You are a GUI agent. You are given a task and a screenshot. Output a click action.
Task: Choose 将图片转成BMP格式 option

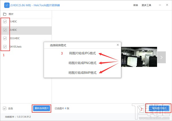click(x=82, y=73)
